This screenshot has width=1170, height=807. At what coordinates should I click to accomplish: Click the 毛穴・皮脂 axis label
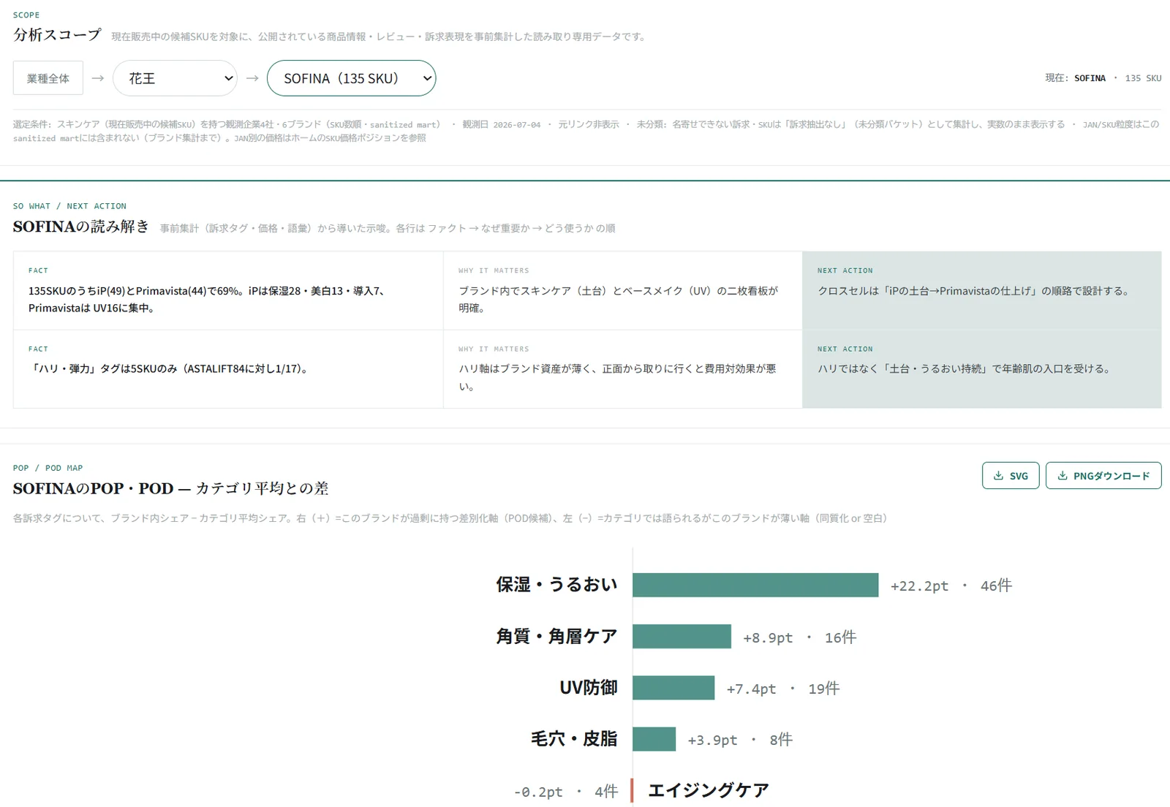click(x=574, y=739)
